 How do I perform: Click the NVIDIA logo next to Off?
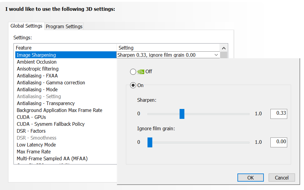[141, 72]
